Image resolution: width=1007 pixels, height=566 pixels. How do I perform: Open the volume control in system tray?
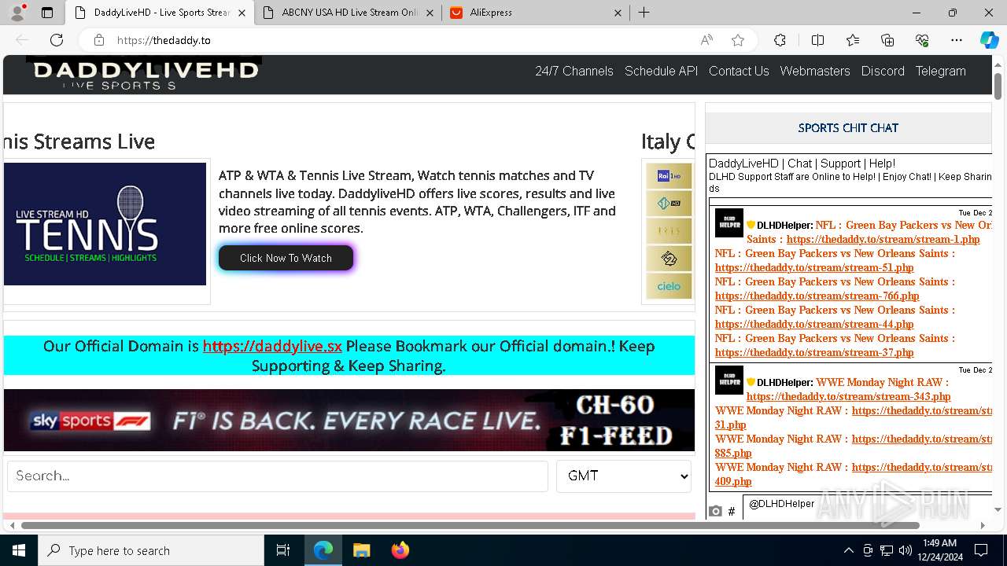point(906,550)
